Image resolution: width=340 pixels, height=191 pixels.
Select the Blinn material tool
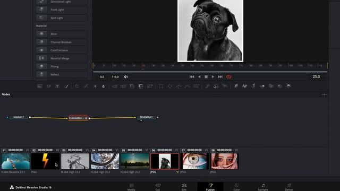coord(62,34)
